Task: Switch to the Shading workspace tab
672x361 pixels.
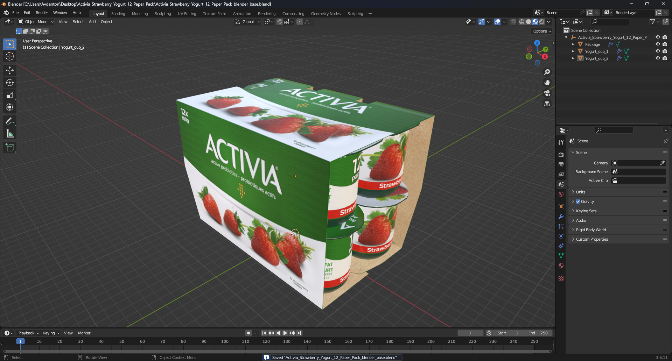Action: click(x=118, y=14)
